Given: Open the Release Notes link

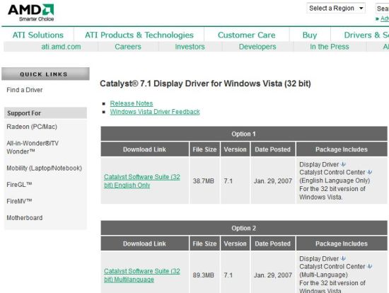Looking at the screenshot, I should (132, 103).
